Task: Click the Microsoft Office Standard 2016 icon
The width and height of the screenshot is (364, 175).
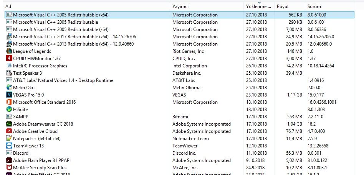Action: [9, 102]
